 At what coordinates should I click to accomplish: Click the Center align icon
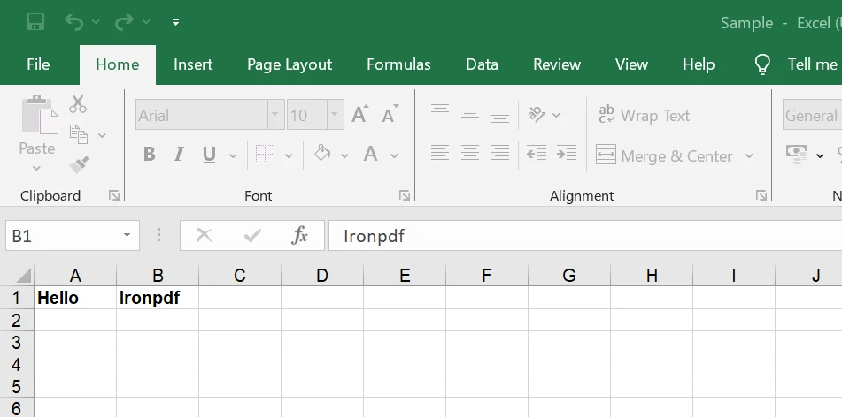pyautogui.click(x=470, y=155)
